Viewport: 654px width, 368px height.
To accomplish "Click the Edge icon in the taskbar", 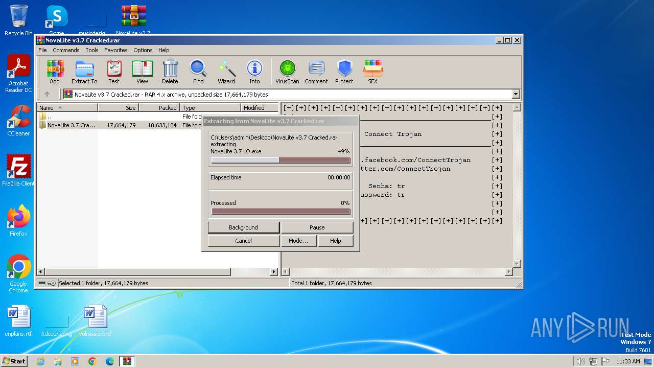I will (x=110, y=361).
